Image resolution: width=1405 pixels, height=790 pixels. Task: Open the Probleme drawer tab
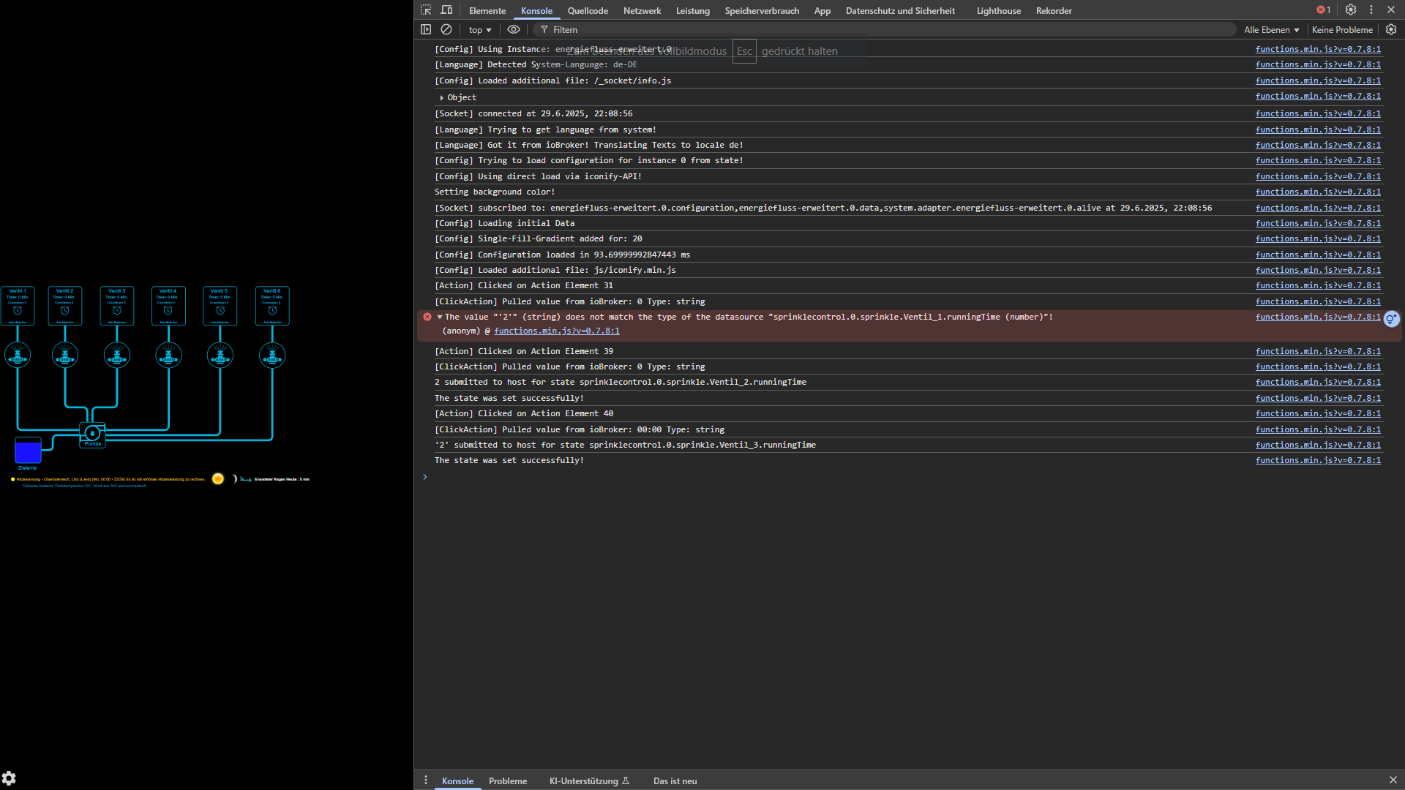[x=508, y=781]
